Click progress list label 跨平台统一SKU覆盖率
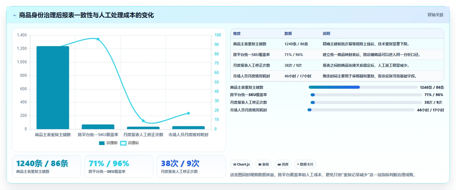 tap(249, 95)
